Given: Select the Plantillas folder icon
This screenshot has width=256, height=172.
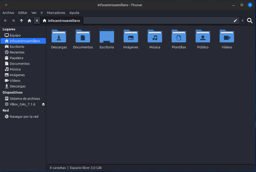Looking at the screenshot, I should (179, 36).
